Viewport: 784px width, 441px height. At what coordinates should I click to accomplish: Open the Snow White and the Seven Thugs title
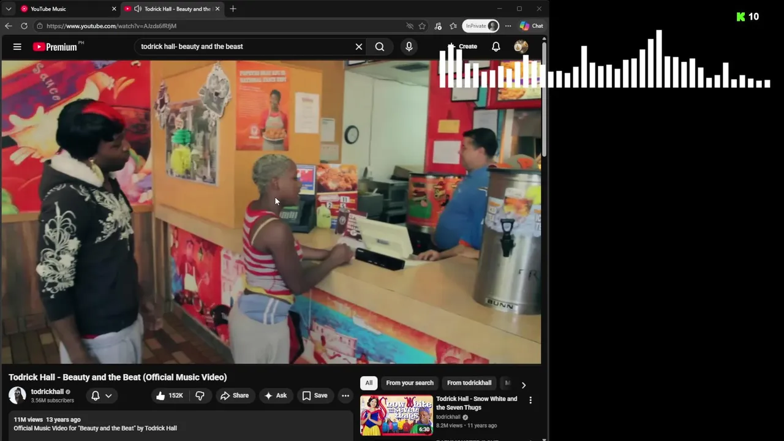477,403
